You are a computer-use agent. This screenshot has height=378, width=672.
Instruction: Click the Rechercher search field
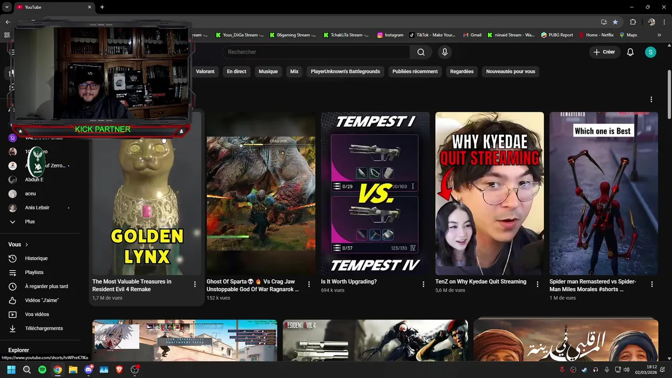click(x=316, y=52)
